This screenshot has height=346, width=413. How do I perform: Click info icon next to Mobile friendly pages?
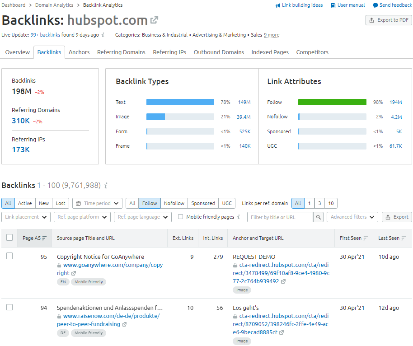click(x=239, y=217)
